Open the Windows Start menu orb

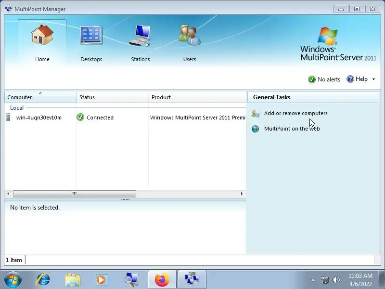[13, 280]
